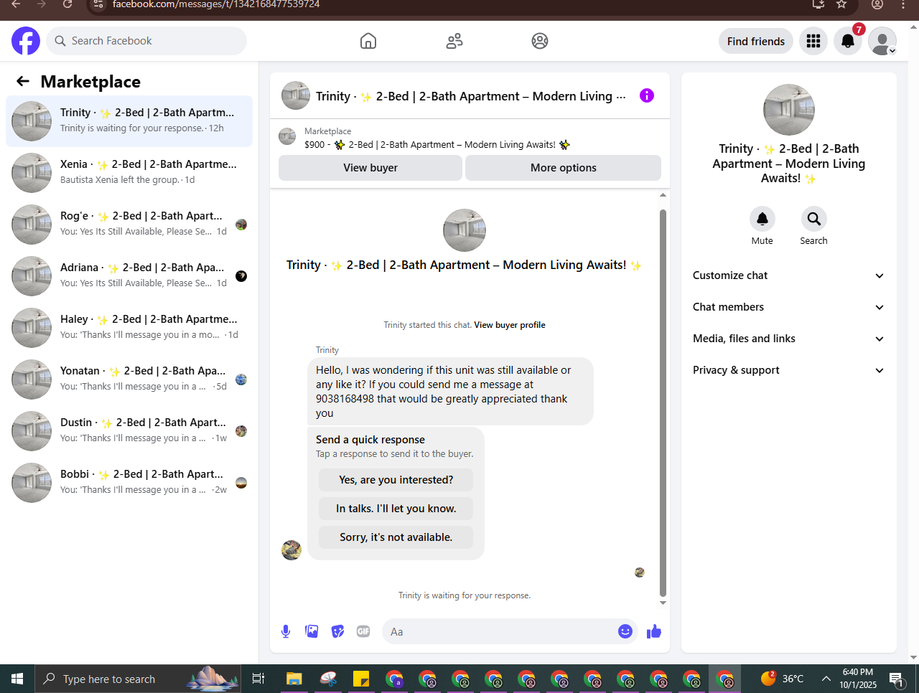
Task: Open Task View on the taskbar
Action: [258, 679]
